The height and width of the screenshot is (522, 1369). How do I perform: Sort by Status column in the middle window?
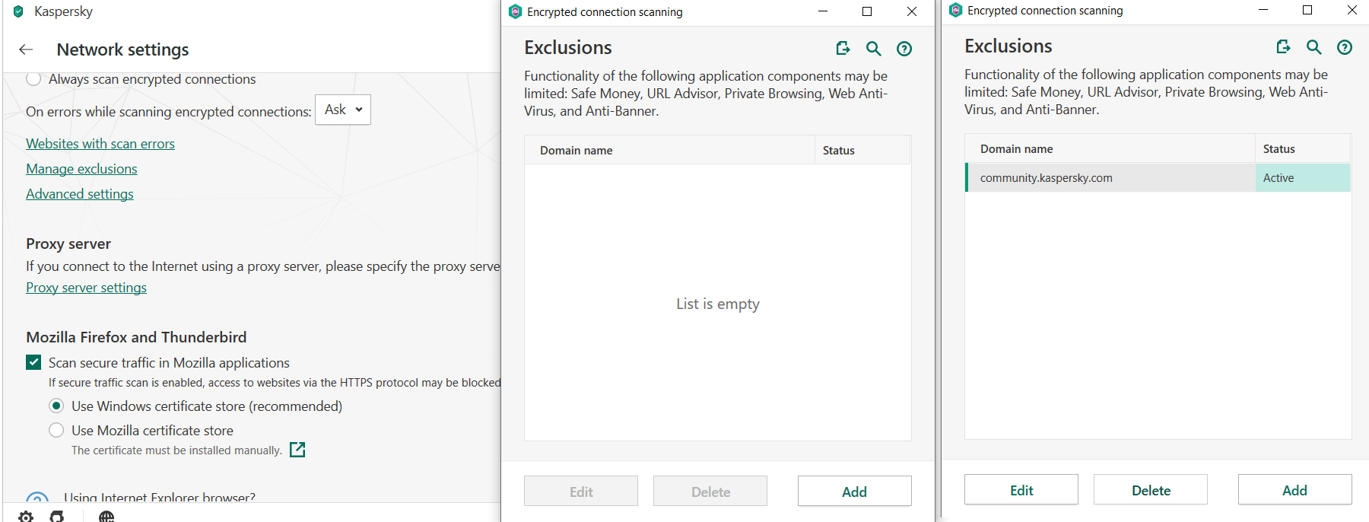tap(863, 150)
